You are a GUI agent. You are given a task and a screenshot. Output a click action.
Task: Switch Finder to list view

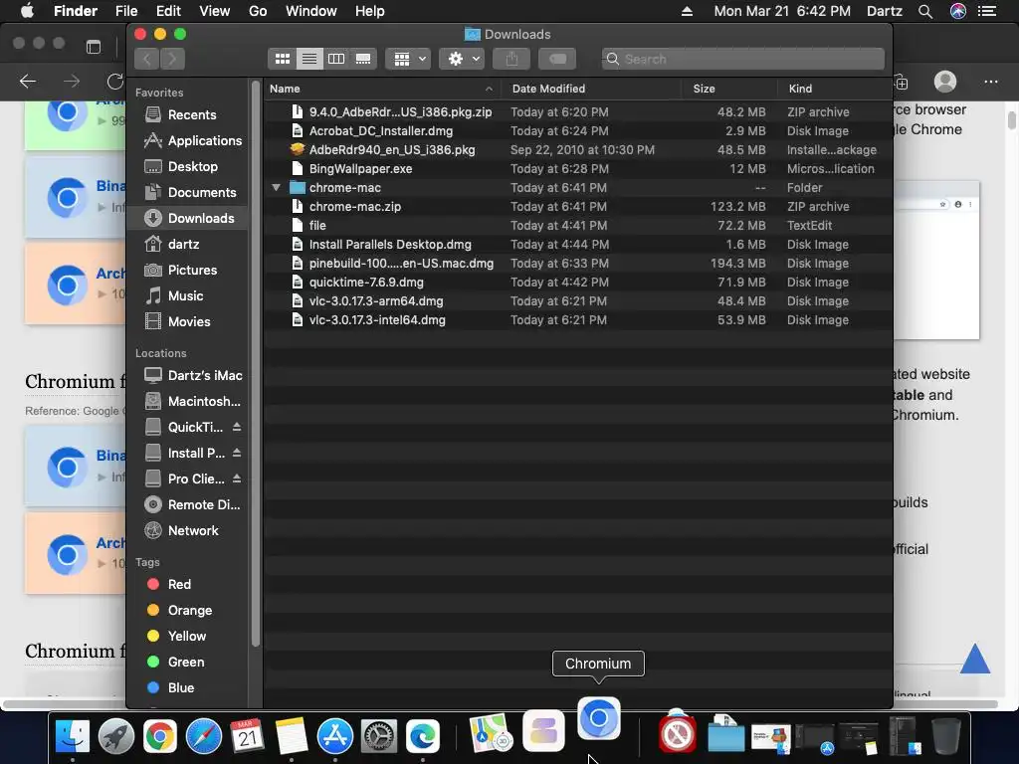click(309, 59)
